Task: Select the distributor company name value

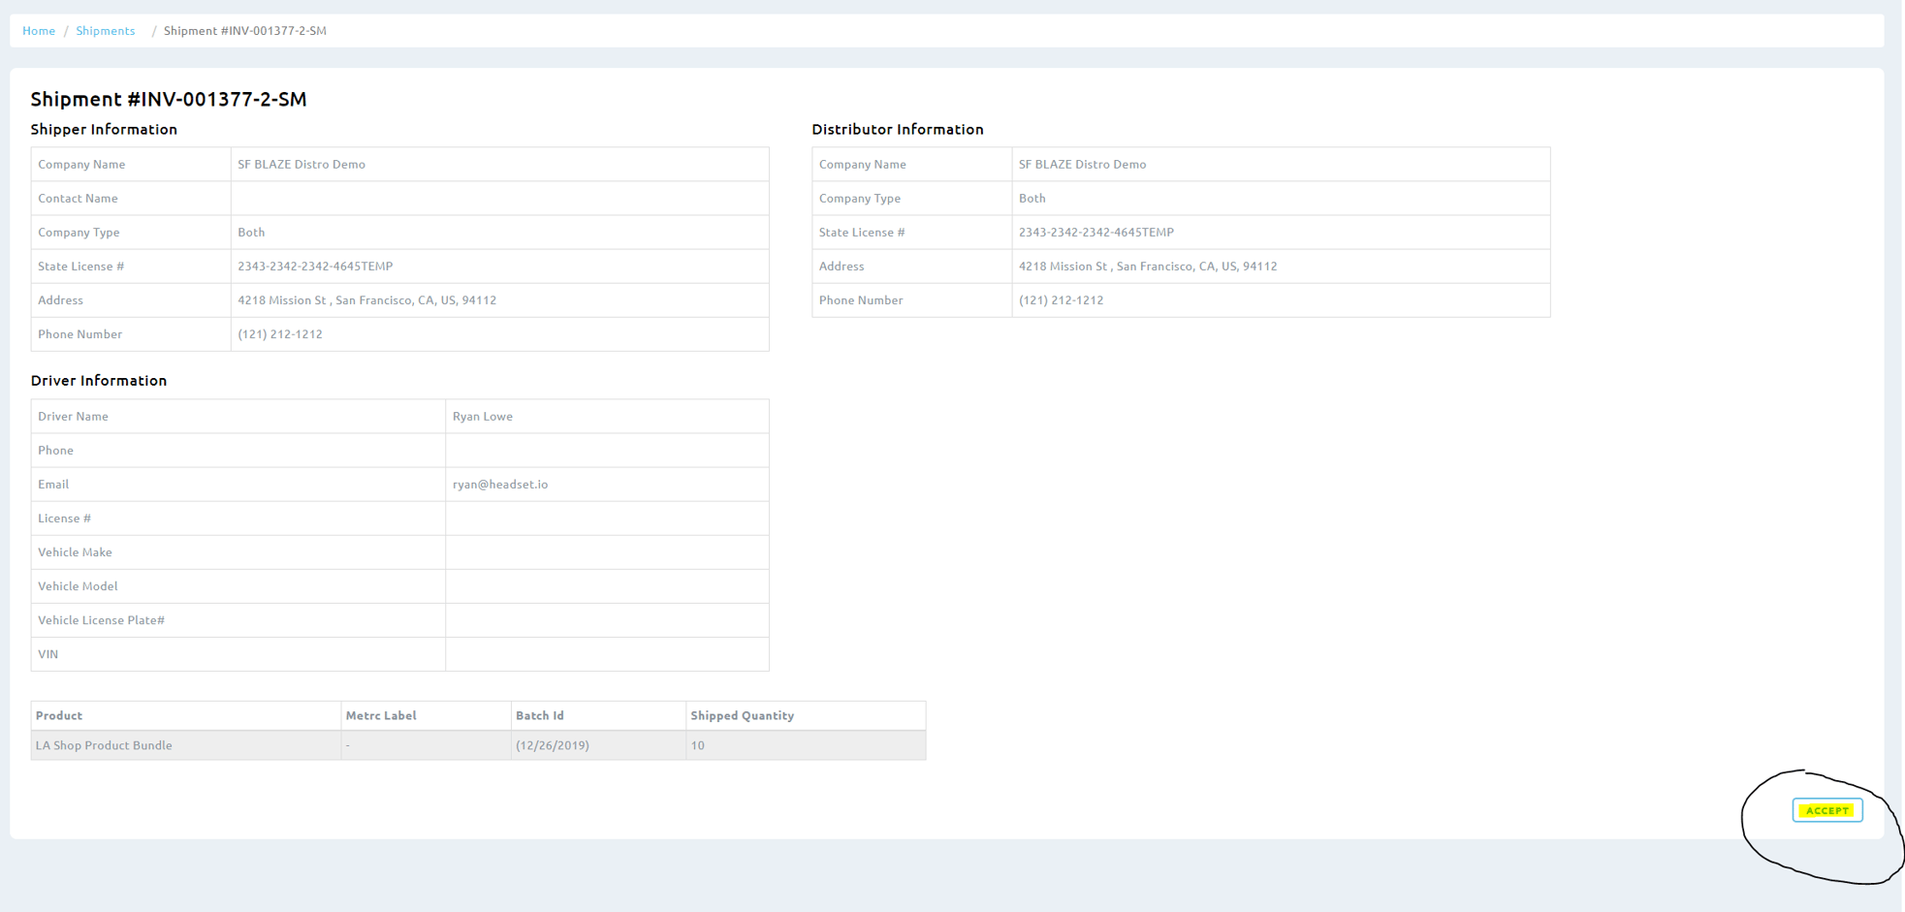Action: 1082,165
